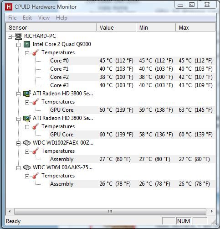Click the NUM indicator in status bar
This screenshot has width=220, height=229.
[184, 221]
